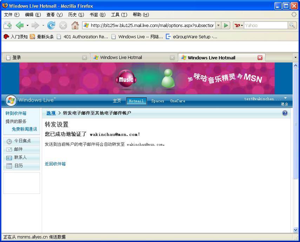
Task: Reload the current page
Action: [51, 25]
